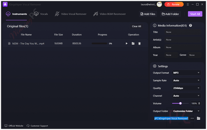The image size is (207, 130).
Task: Click the File Name column header
Action: pos(26,35)
